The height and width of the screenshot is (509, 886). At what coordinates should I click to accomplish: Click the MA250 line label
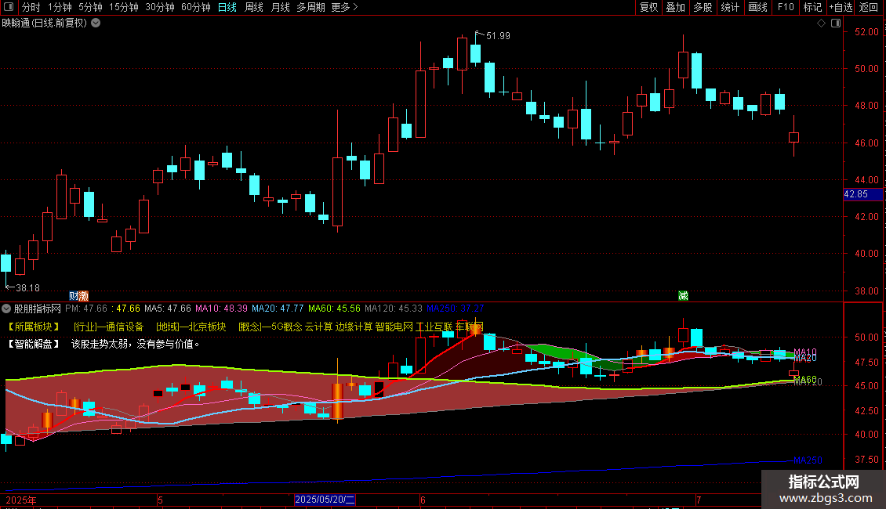(x=808, y=460)
